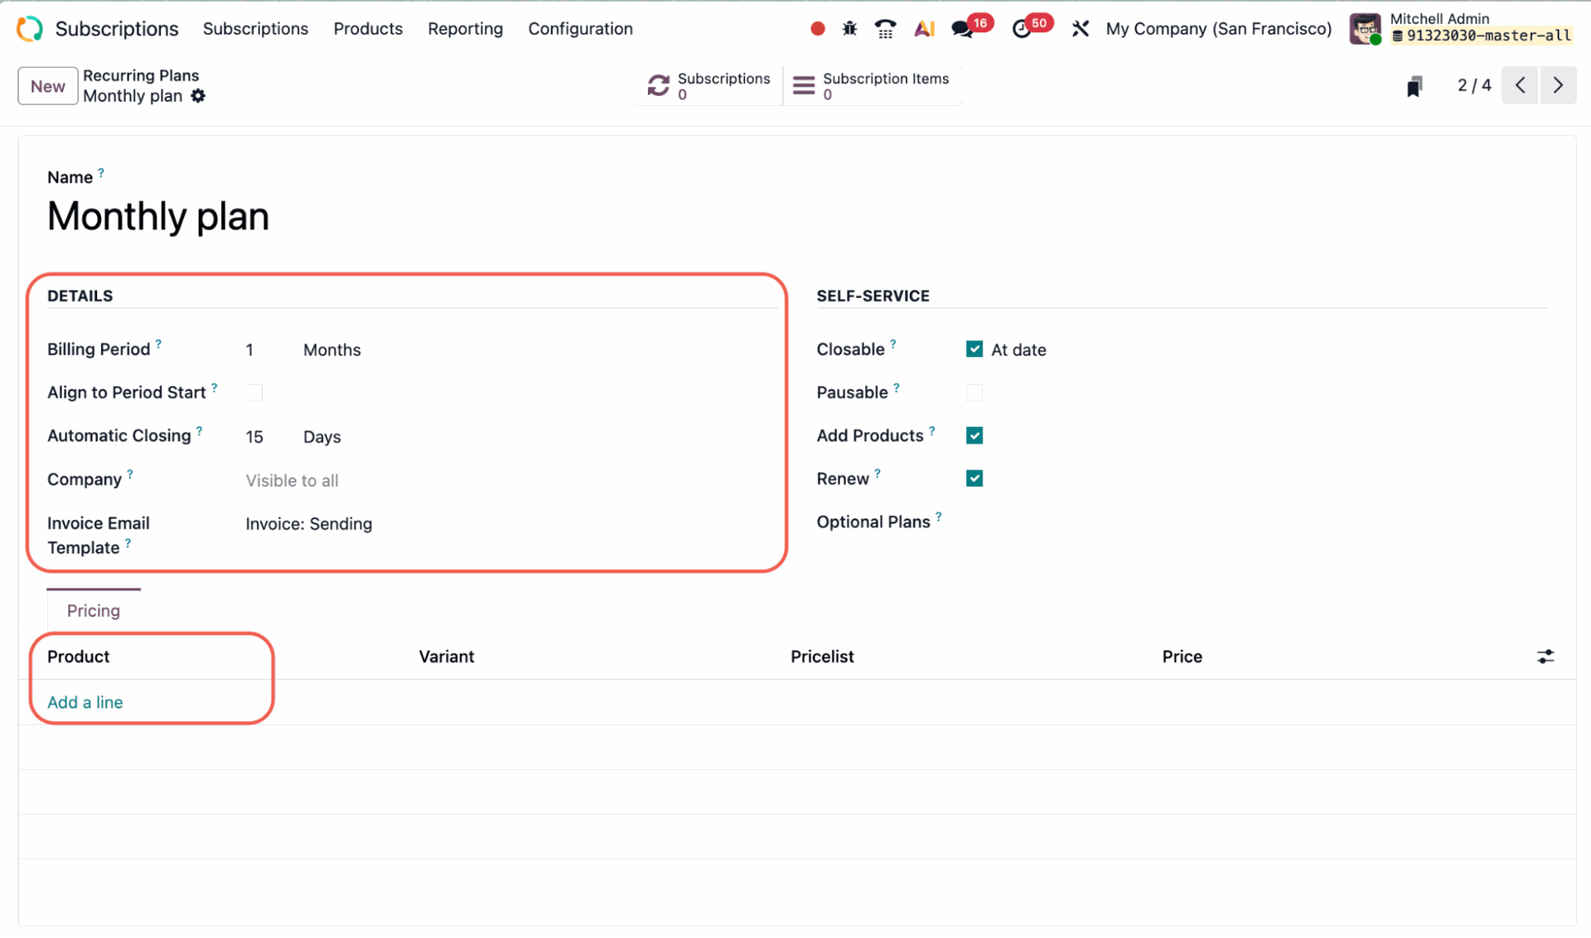Uncheck the Add Products checkbox

pyautogui.click(x=974, y=435)
